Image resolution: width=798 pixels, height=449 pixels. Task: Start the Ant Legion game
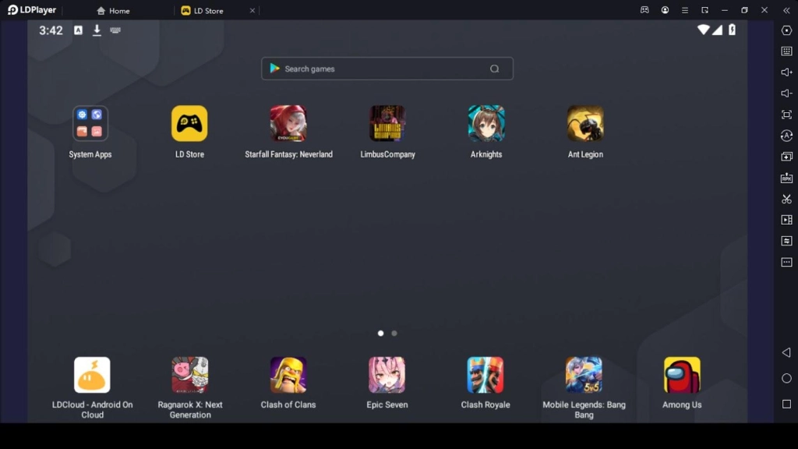click(585, 123)
